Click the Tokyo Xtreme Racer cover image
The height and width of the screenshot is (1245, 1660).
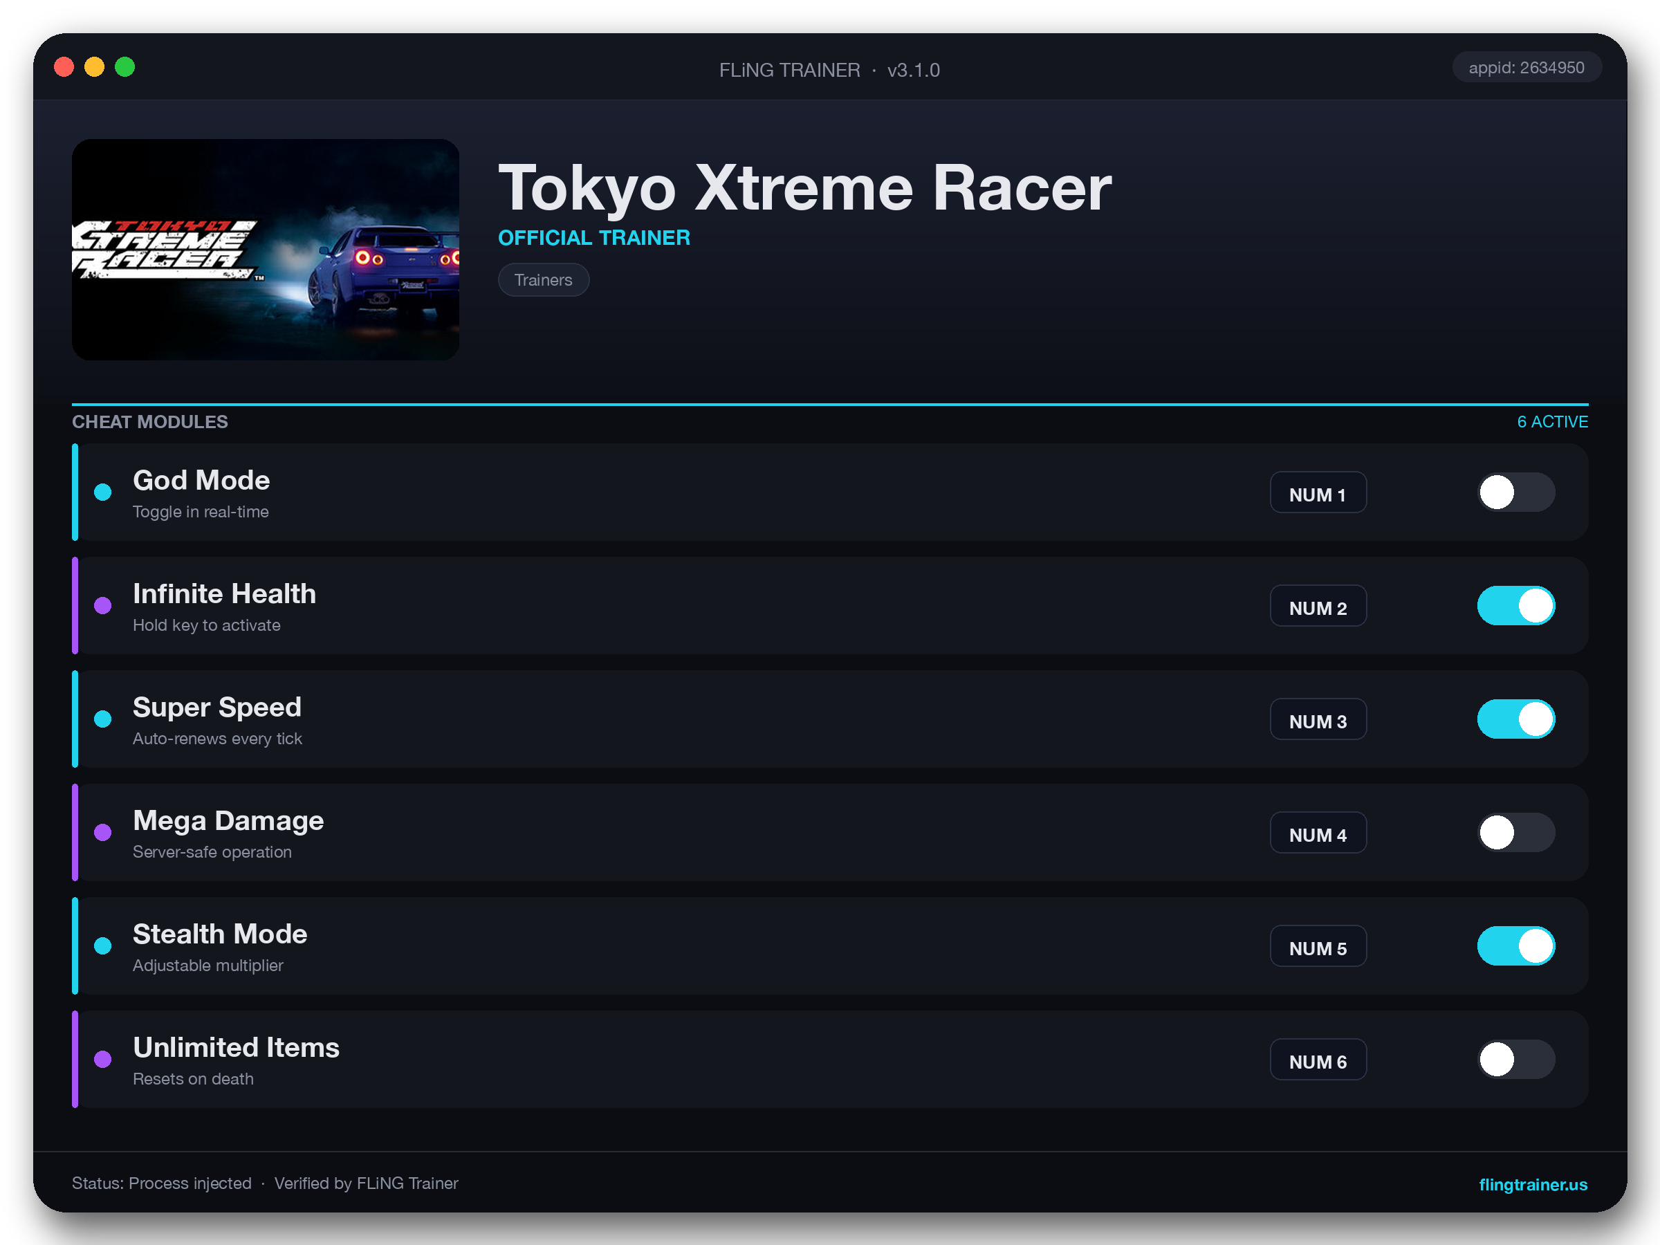click(x=266, y=249)
